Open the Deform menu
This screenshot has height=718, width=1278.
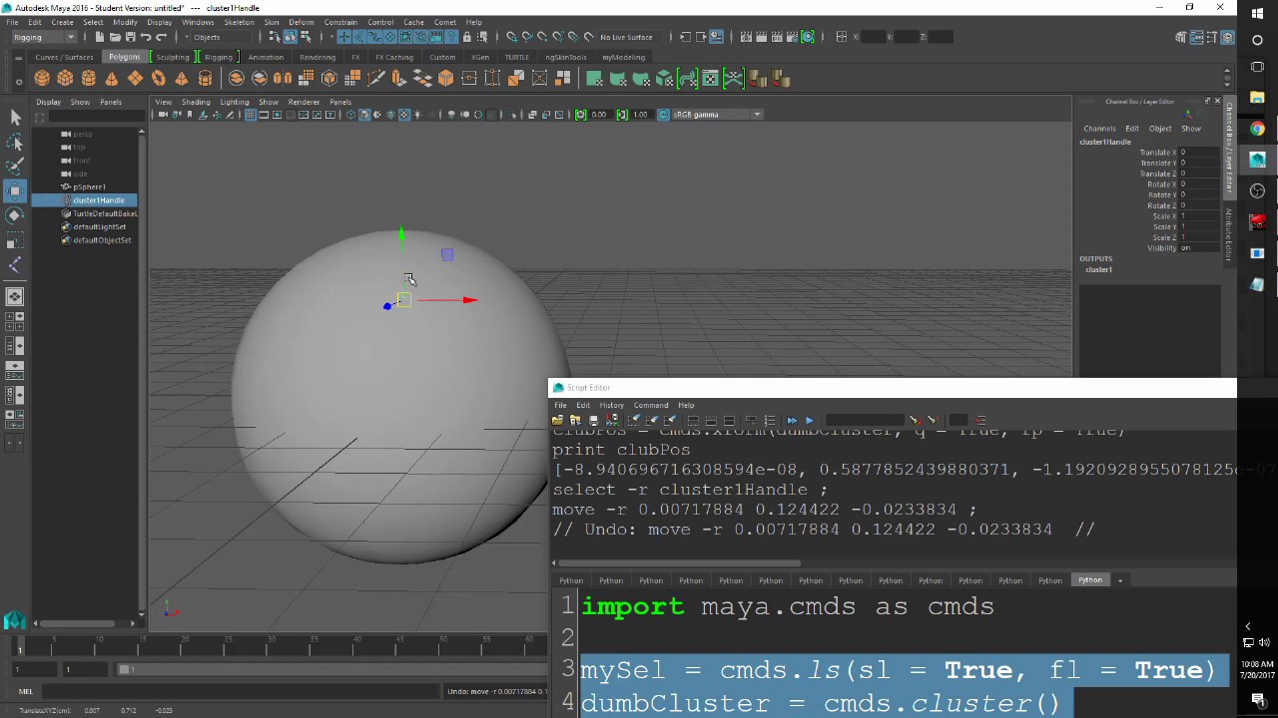[x=301, y=22]
